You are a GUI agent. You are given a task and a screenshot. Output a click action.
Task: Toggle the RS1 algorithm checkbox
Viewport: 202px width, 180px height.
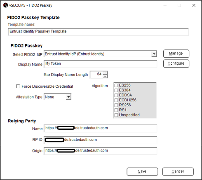coord(116,110)
